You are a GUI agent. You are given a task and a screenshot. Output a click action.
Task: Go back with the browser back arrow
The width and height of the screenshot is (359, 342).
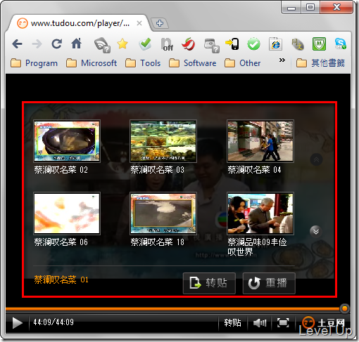pyautogui.click(x=17, y=44)
